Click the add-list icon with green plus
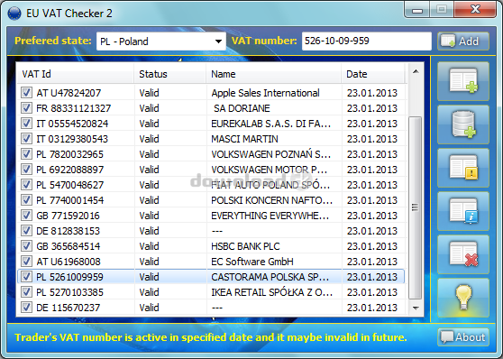503x359 pixels. click(x=463, y=81)
